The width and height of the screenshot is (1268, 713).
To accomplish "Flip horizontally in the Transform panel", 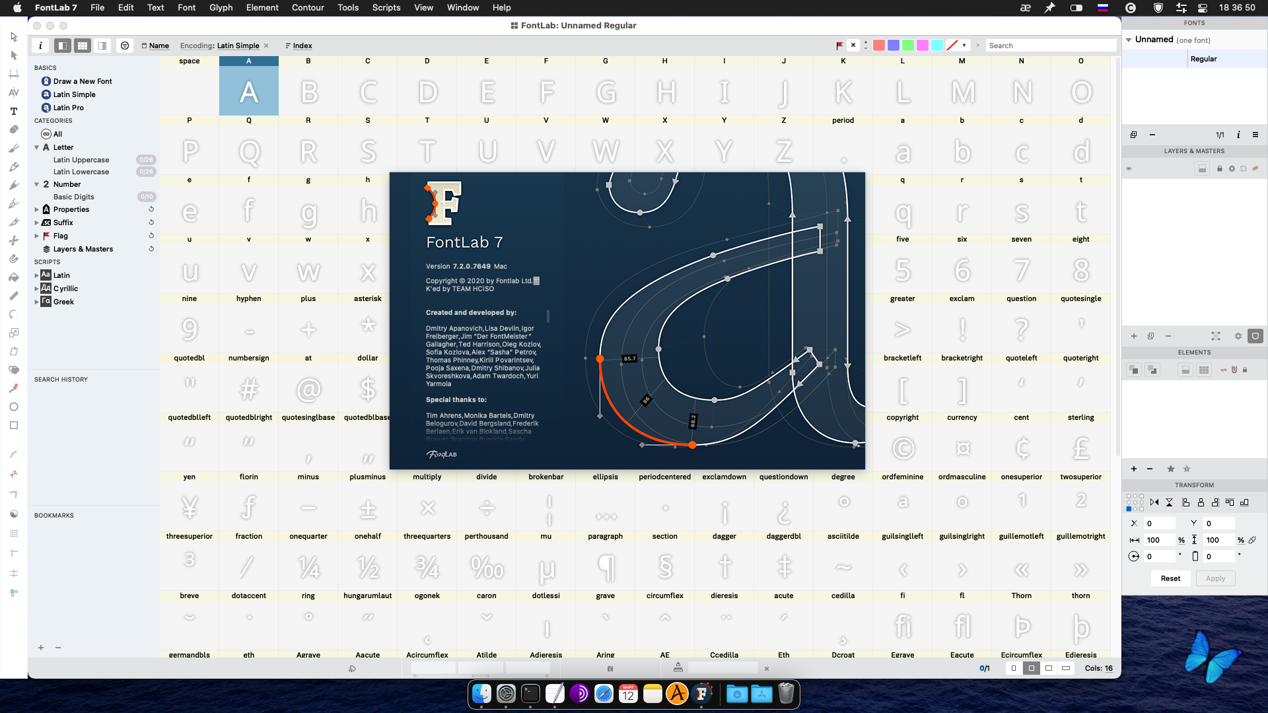I will click(x=1154, y=502).
